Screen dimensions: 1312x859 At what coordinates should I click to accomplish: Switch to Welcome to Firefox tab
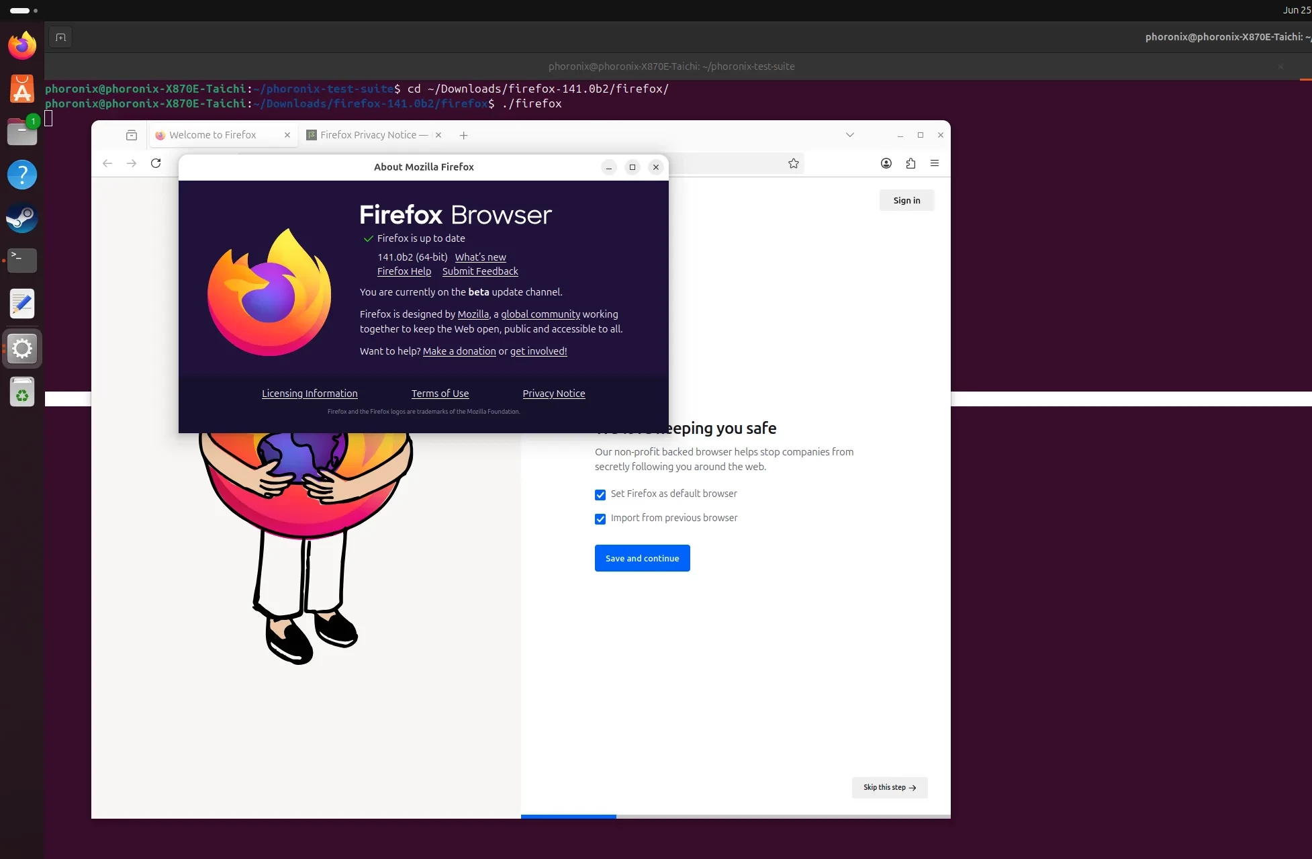coord(213,135)
